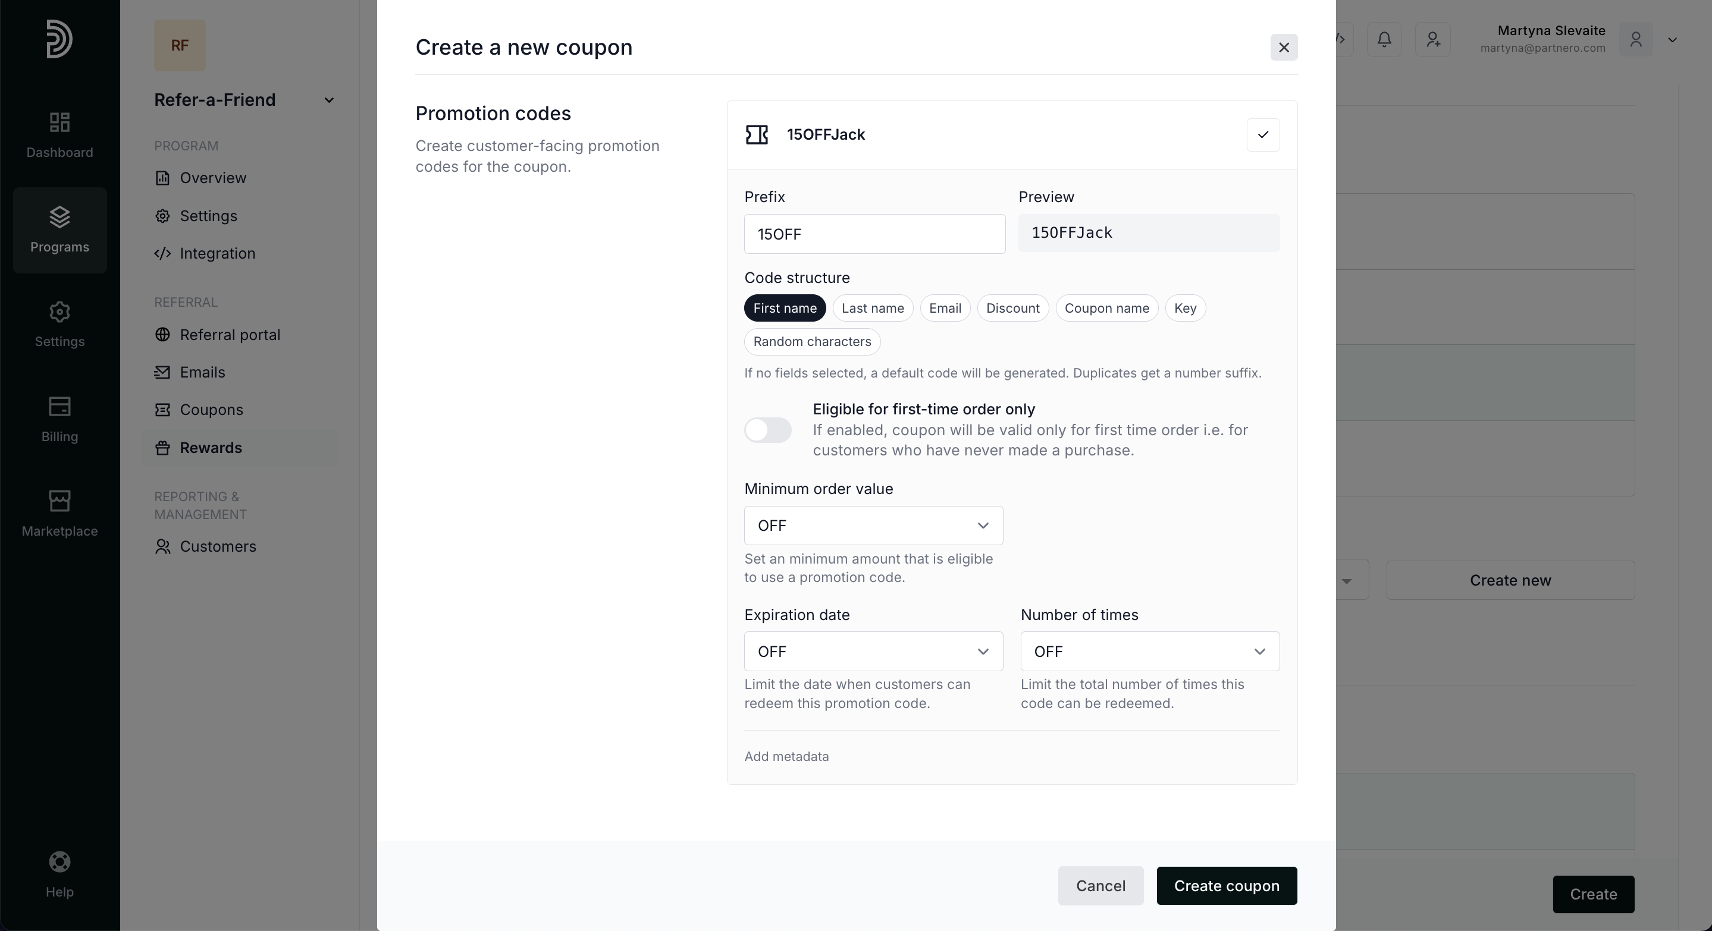The height and width of the screenshot is (931, 1712).
Task: Click the Partnero logo icon
Action: click(59, 39)
